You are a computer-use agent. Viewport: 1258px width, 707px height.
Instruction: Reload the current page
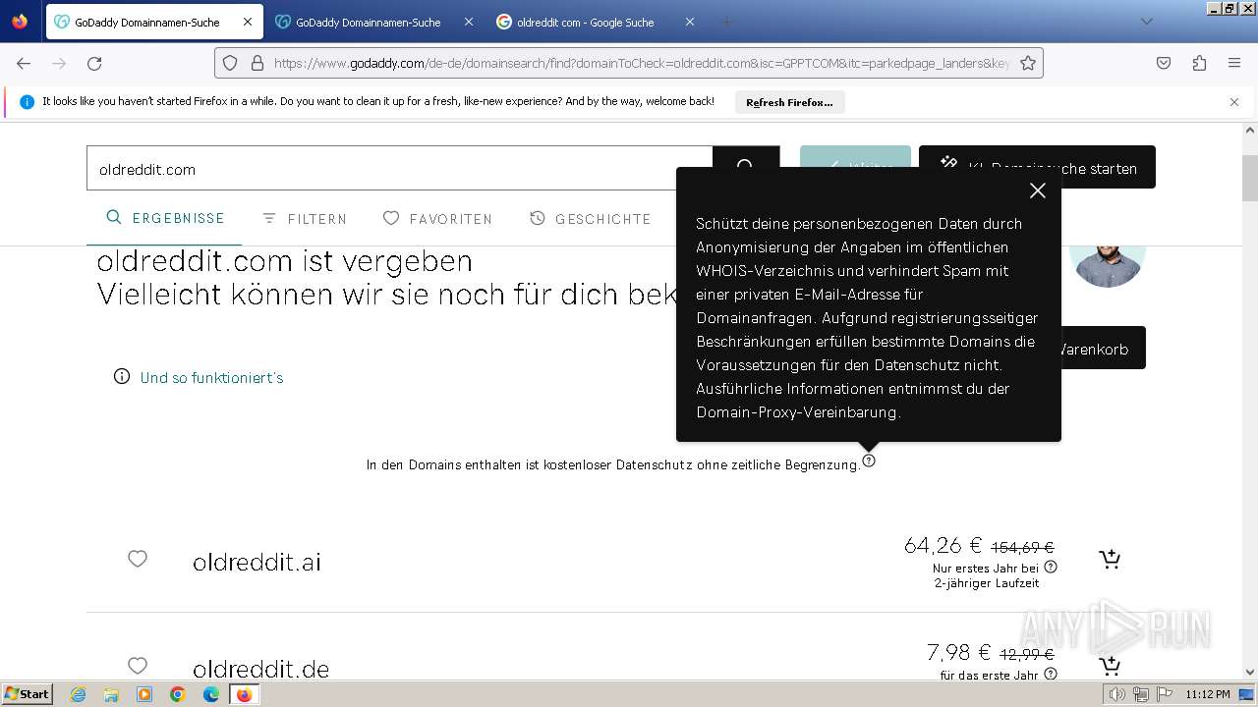click(x=94, y=63)
